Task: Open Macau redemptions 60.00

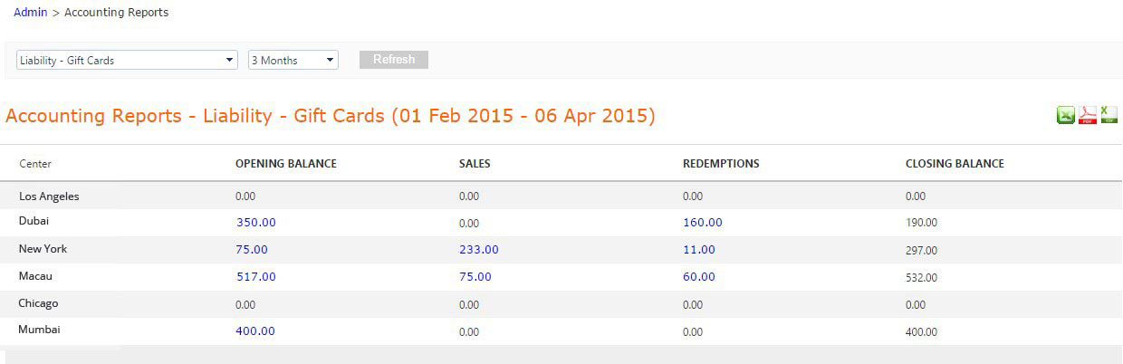Action: 698,276
